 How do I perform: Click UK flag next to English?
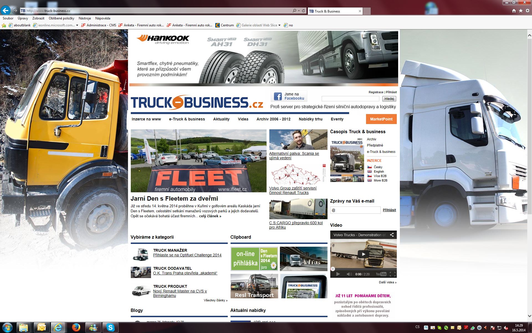[x=370, y=171]
